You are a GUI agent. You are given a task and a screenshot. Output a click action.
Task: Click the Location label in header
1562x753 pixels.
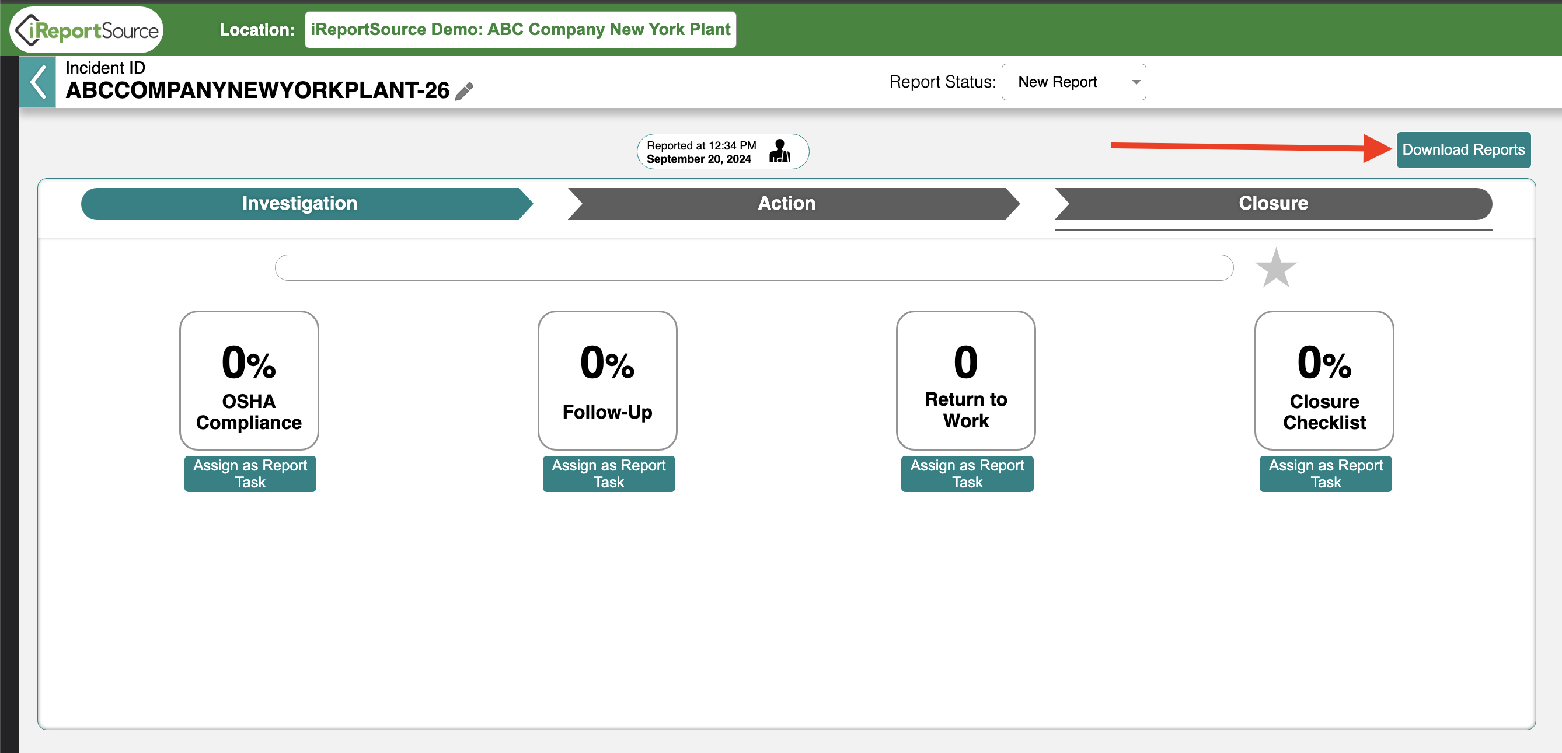point(257,30)
